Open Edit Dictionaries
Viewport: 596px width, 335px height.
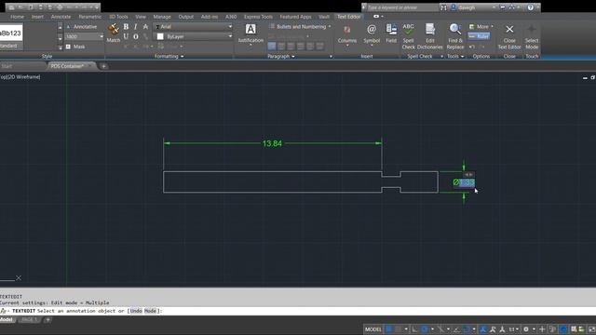tap(430, 36)
